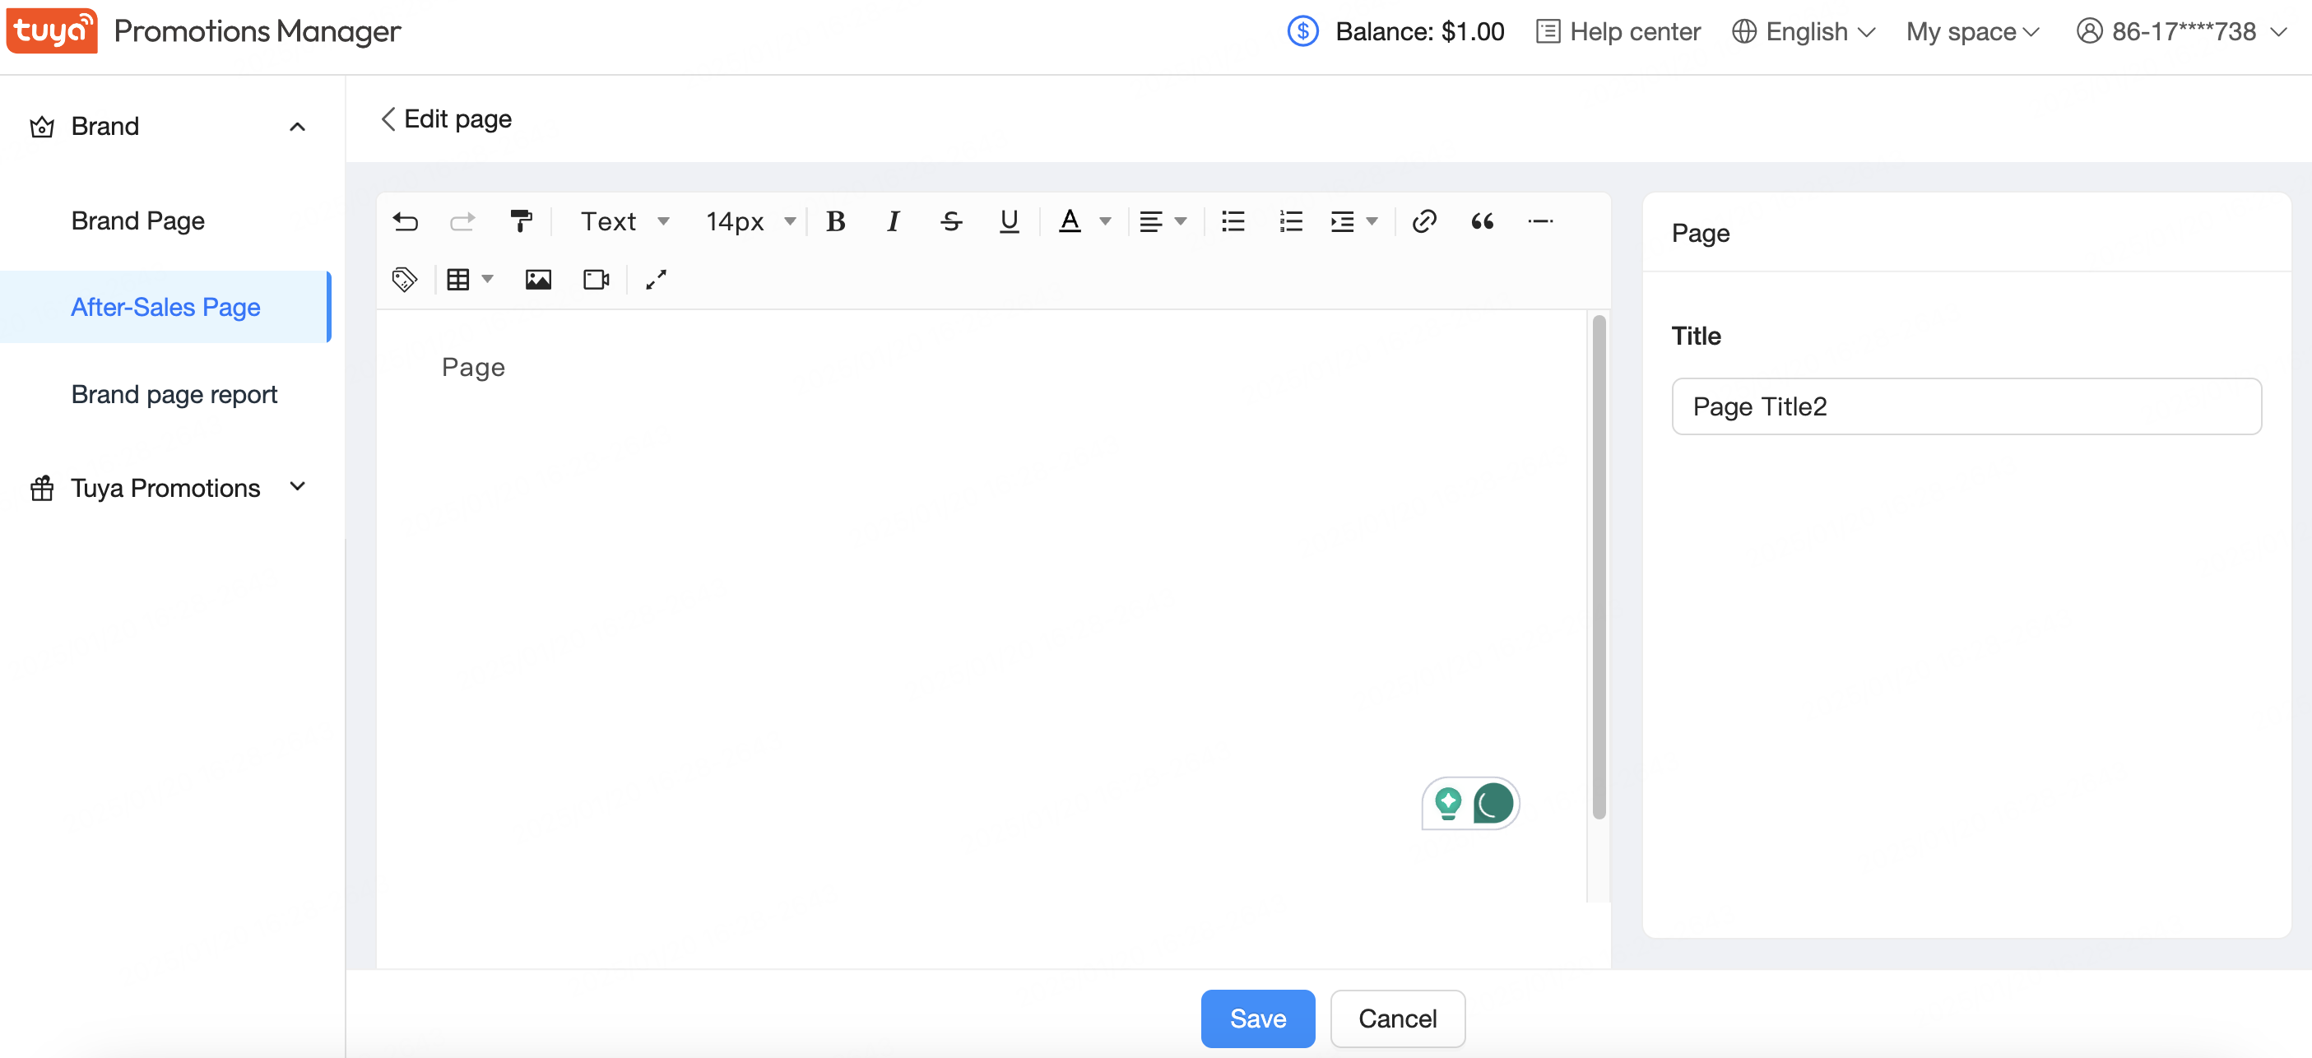This screenshot has height=1058, width=2312.
Task: Open the English language dropdown
Action: (x=1803, y=31)
